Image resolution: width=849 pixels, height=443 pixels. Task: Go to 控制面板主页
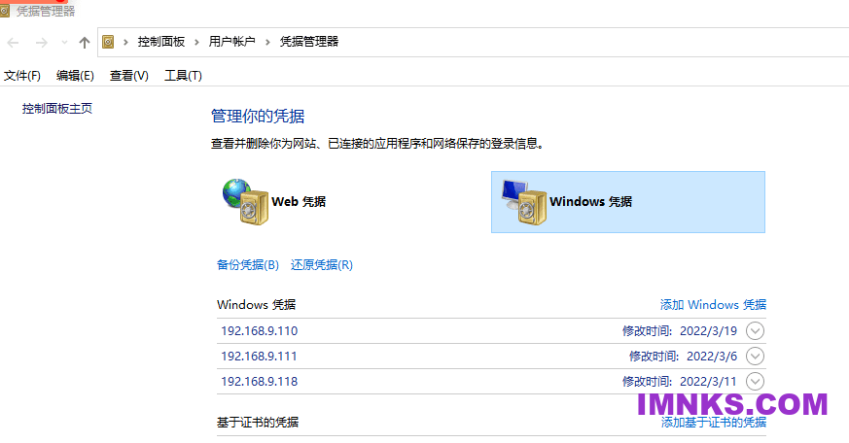coord(56,109)
